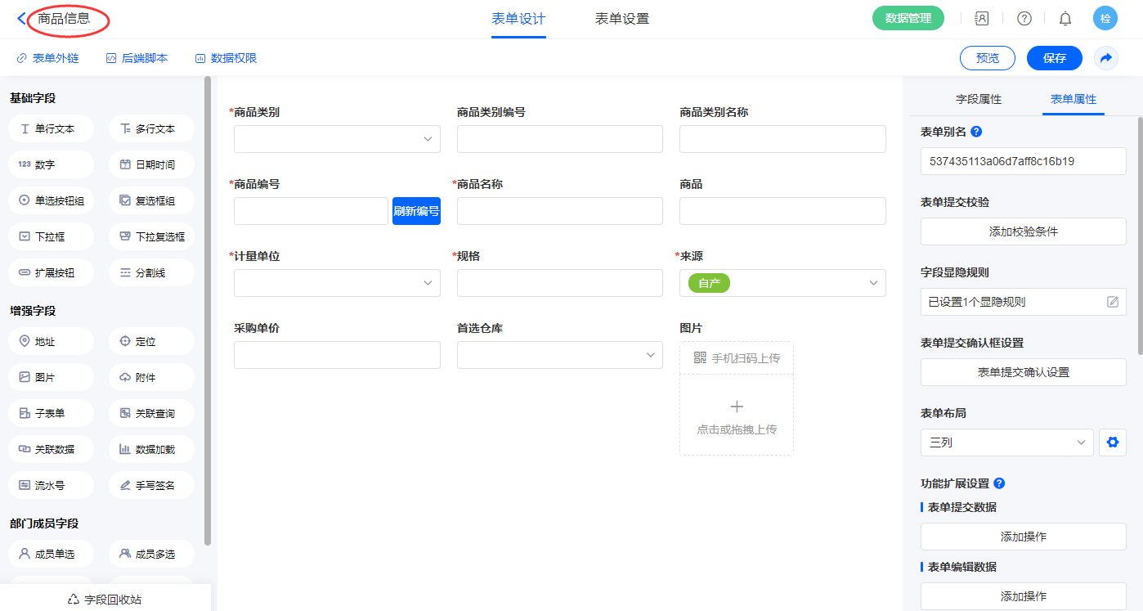This screenshot has height=611, width=1143.
Task: Click the 刷新编号 button
Action: [416, 211]
